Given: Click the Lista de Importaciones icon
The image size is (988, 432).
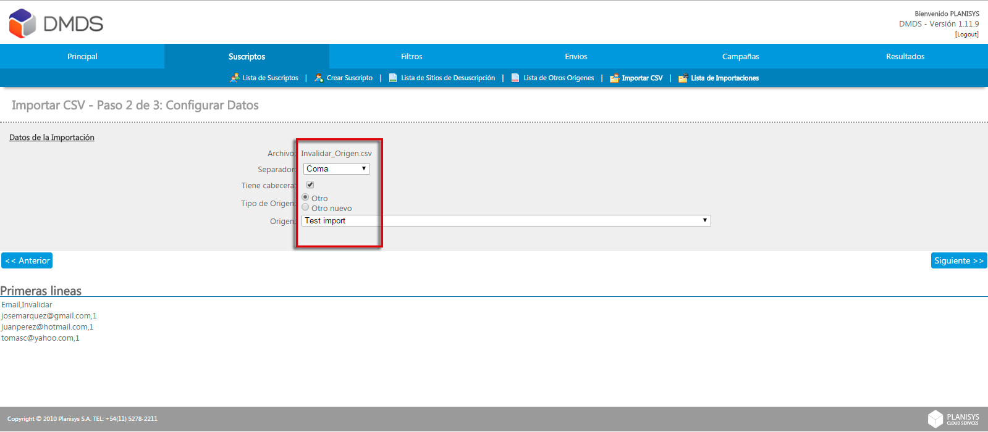Looking at the screenshot, I should pos(683,78).
